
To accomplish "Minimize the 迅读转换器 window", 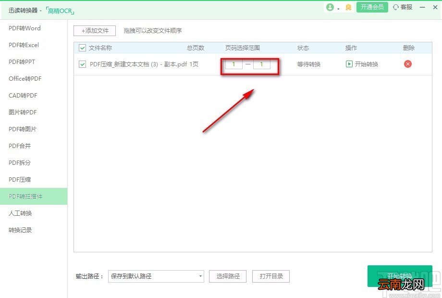I will [422, 7].
